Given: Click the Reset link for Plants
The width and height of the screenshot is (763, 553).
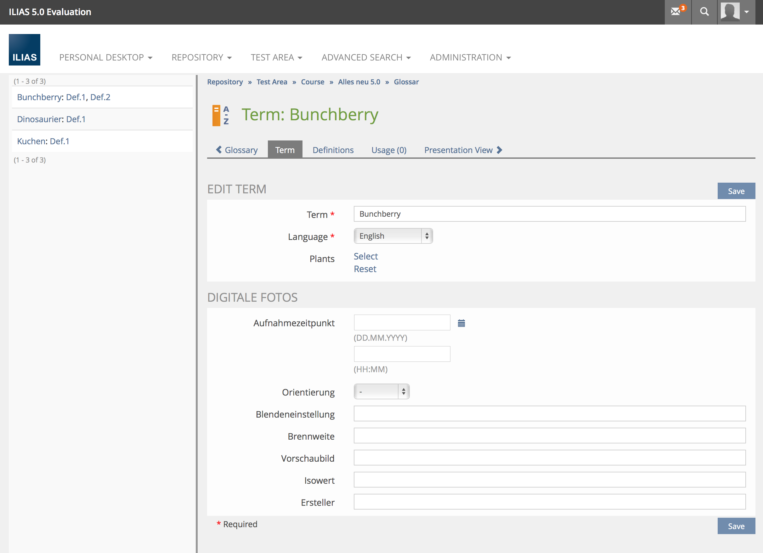Looking at the screenshot, I should [365, 269].
